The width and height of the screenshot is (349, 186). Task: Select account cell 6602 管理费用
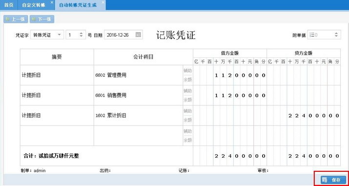click(138, 75)
